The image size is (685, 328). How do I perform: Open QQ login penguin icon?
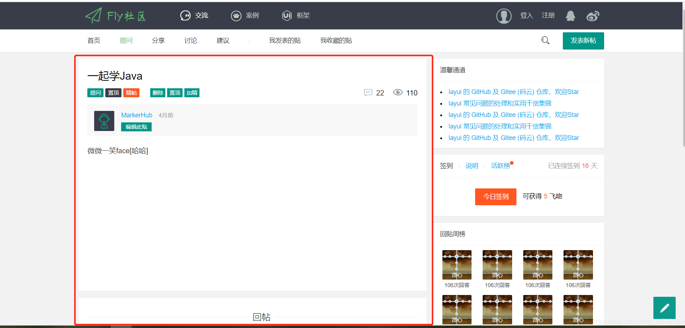[x=570, y=16]
